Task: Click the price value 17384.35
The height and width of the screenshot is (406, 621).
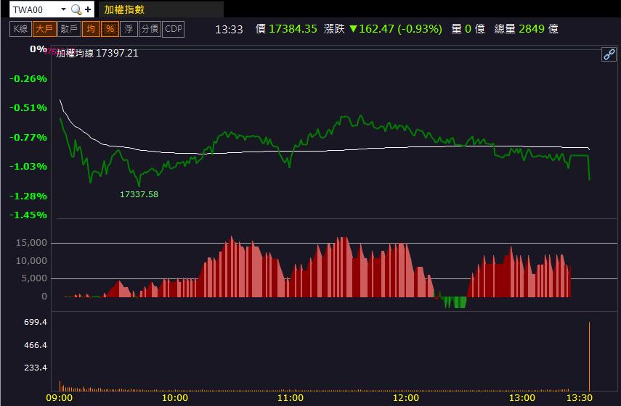Action: tap(293, 29)
